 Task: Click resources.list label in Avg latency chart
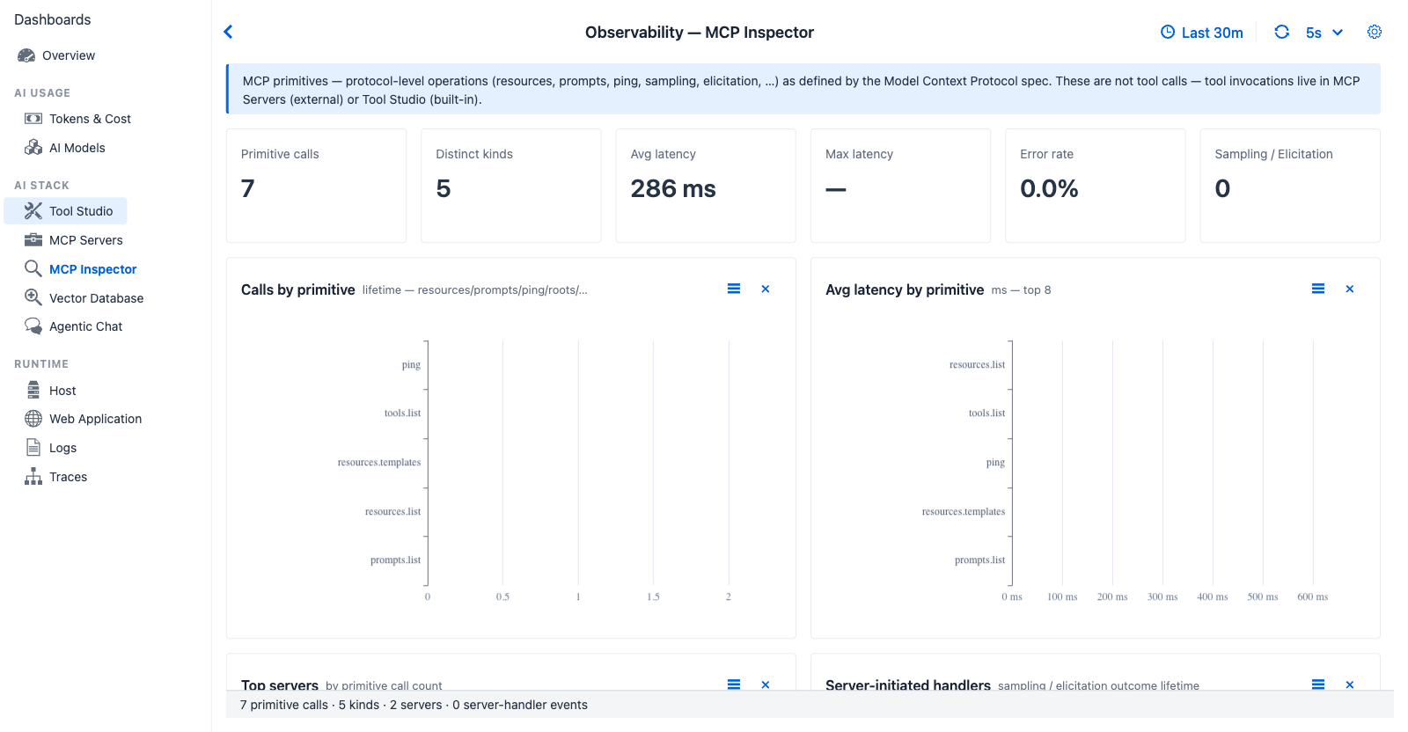click(x=977, y=365)
